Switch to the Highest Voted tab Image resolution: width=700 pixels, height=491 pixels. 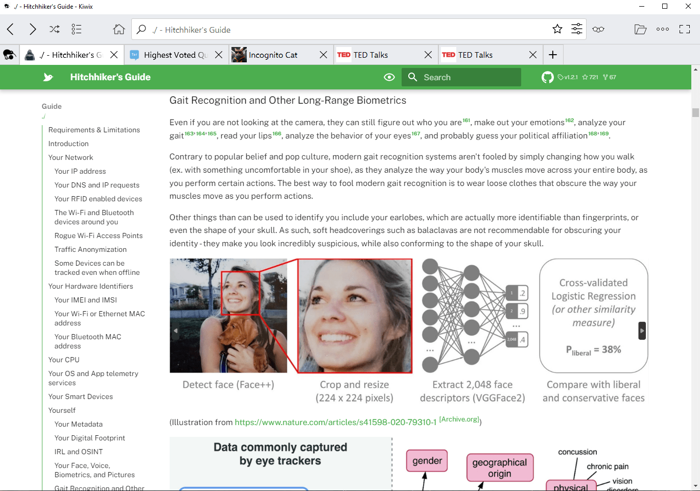169,55
